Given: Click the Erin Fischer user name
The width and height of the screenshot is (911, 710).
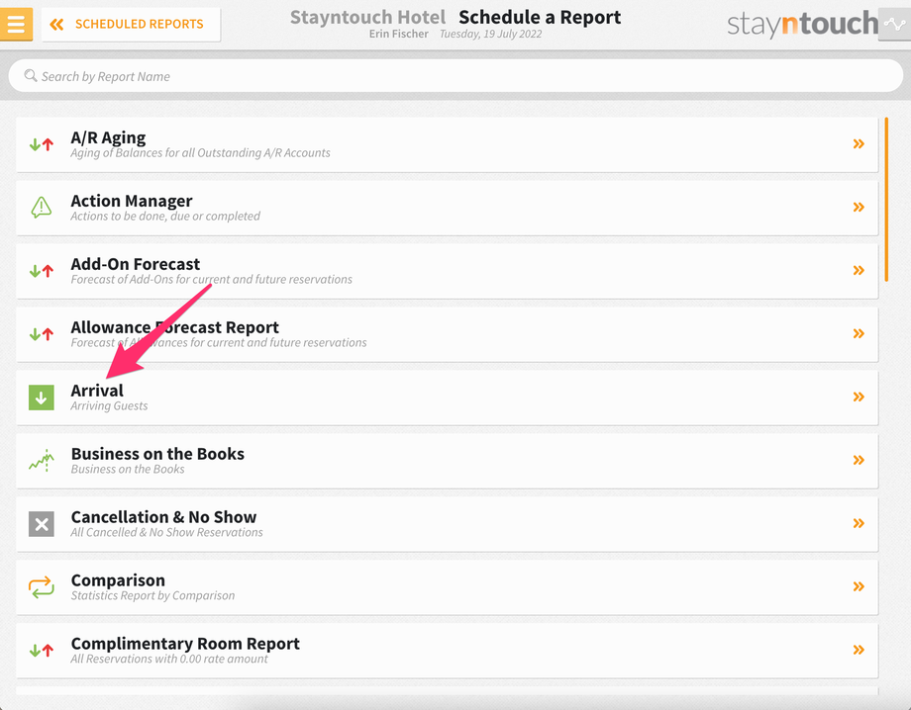Looking at the screenshot, I should pos(398,35).
